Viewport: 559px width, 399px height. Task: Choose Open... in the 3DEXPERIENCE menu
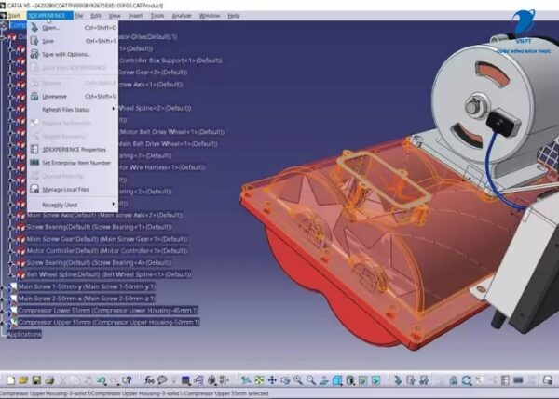[x=73, y=27]
